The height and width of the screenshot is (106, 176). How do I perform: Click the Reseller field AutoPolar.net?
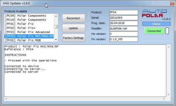[x=124, y=28]
